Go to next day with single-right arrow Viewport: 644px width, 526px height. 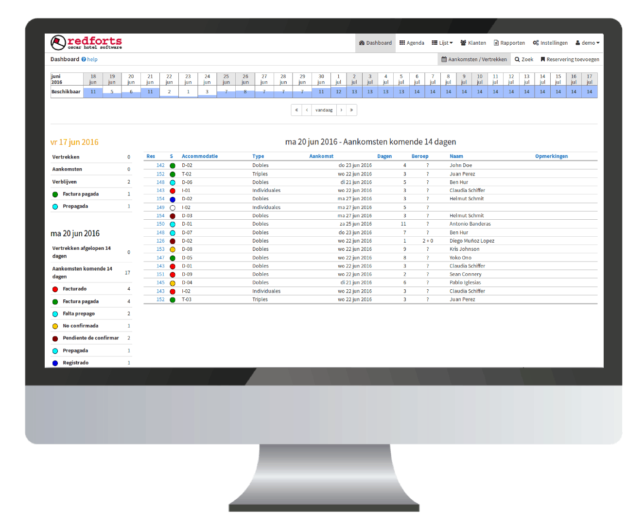(342, 110)
